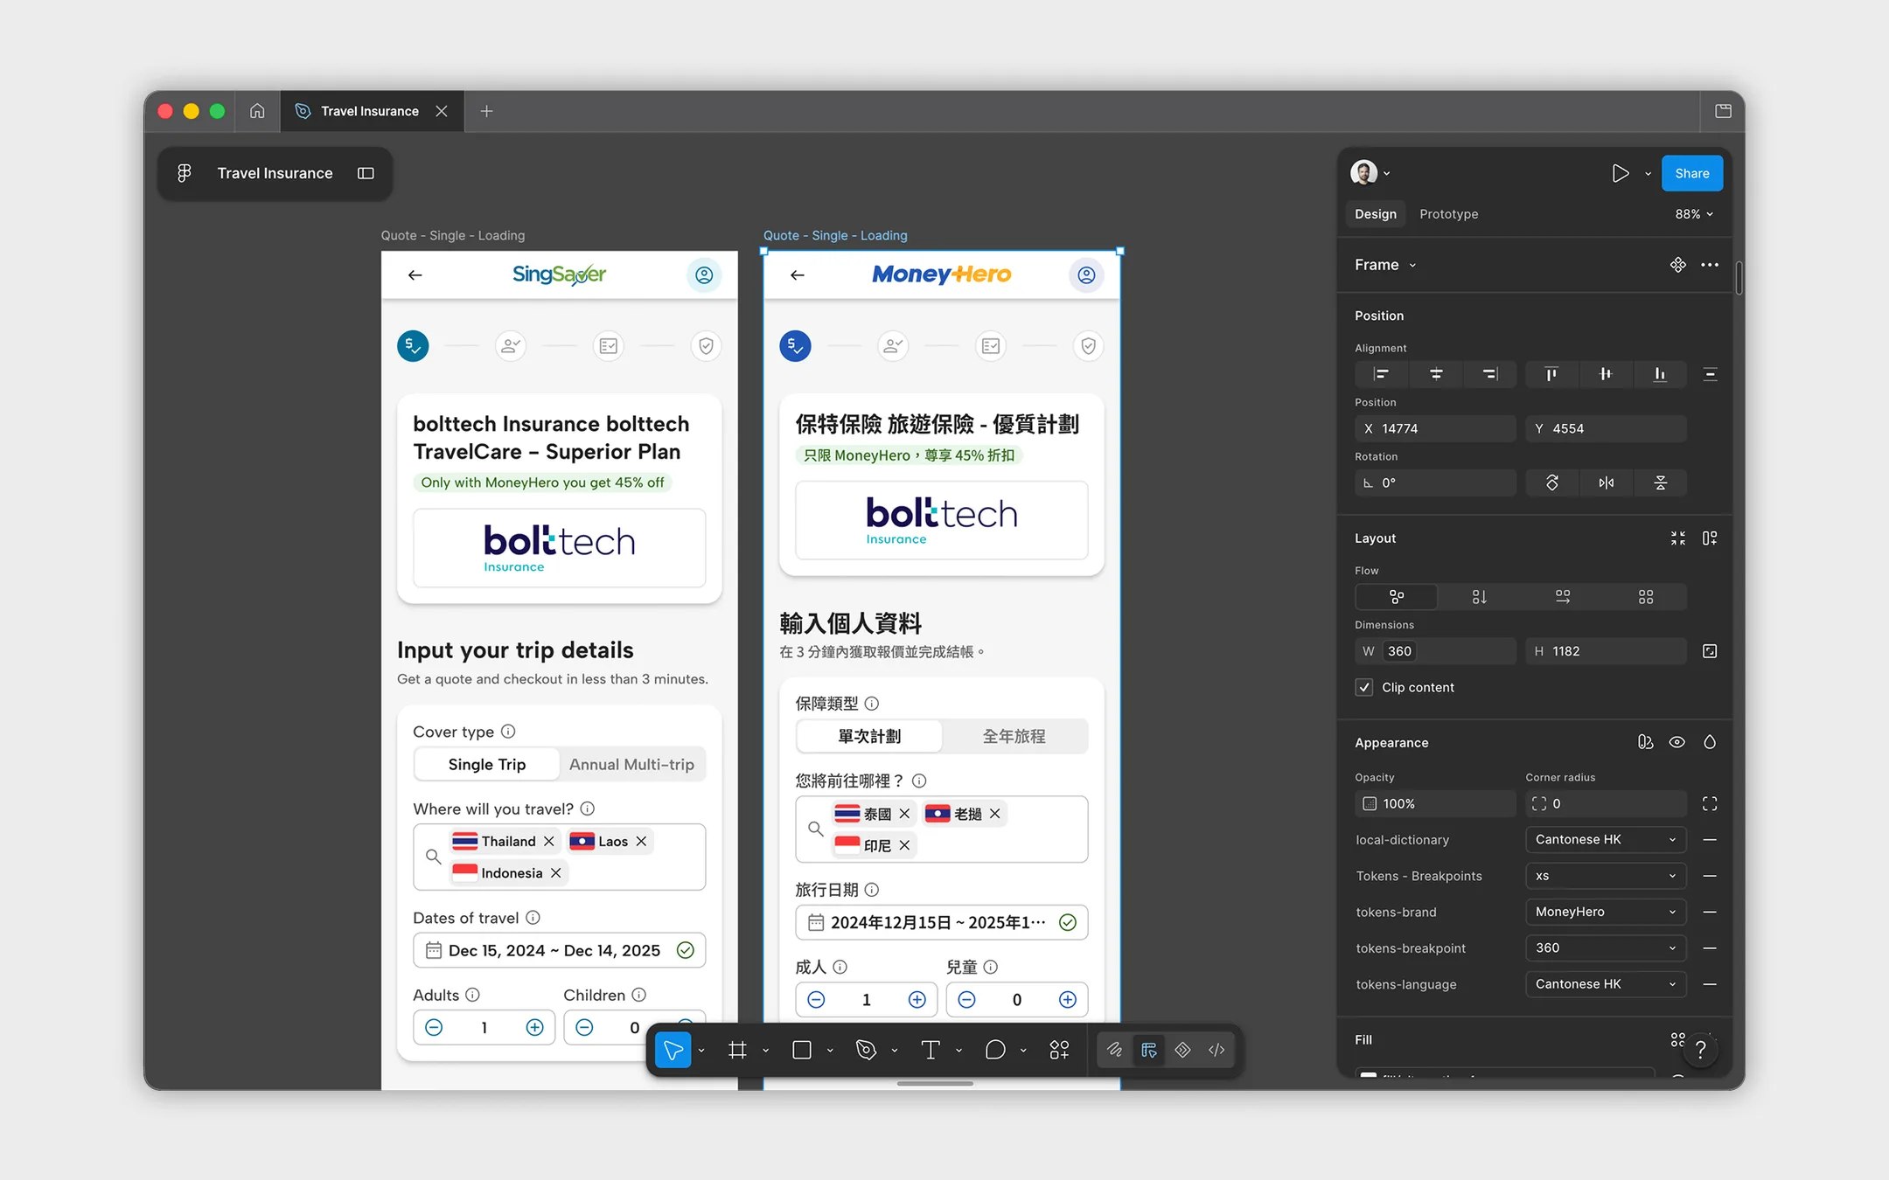Align top edges
The width and height of the screenshot is (1889, 1180).
tap(1551, 374)
